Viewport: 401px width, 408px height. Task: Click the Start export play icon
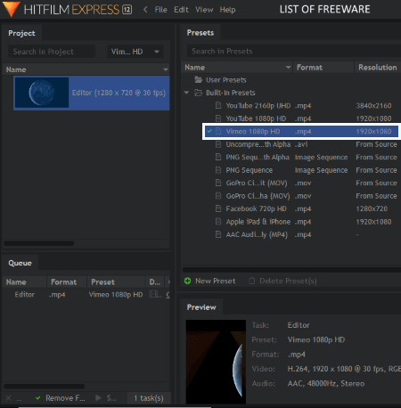98,398
